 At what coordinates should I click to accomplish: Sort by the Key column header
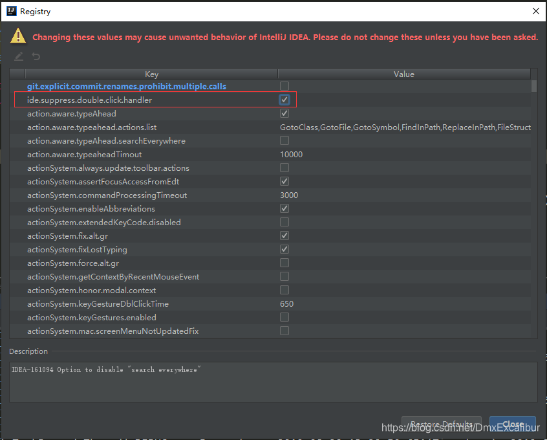[151, 74]
